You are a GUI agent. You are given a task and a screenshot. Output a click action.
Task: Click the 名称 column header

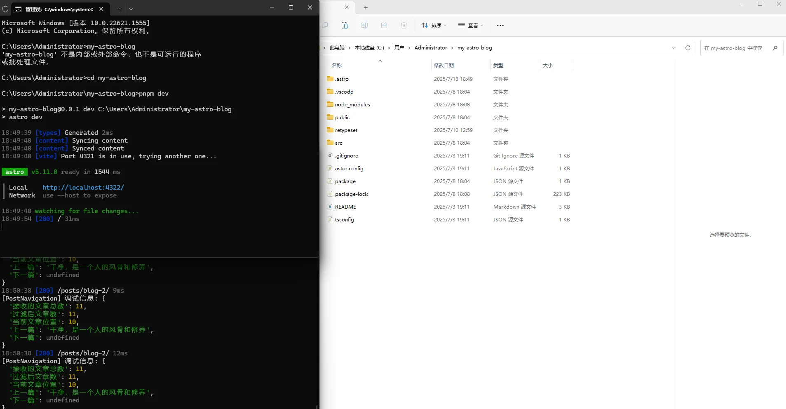click(x=337, y=65)
